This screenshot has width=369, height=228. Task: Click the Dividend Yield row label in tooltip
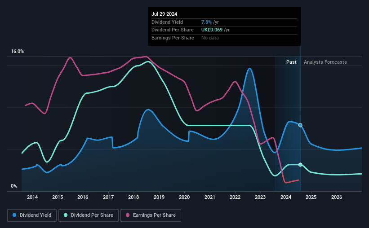click(x=167, y=22)
